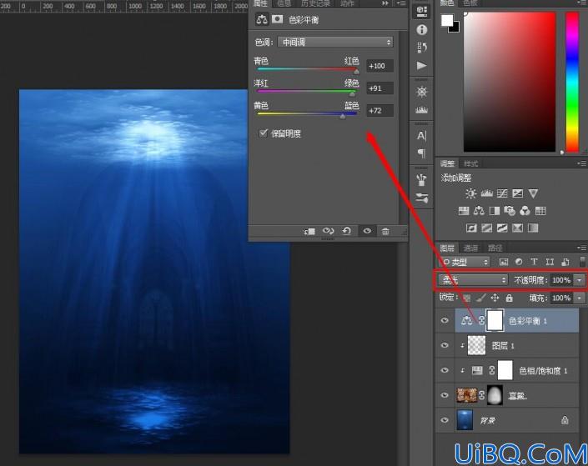Click view previous state icon in Properties
588x466 pixels.
[328, 231]
